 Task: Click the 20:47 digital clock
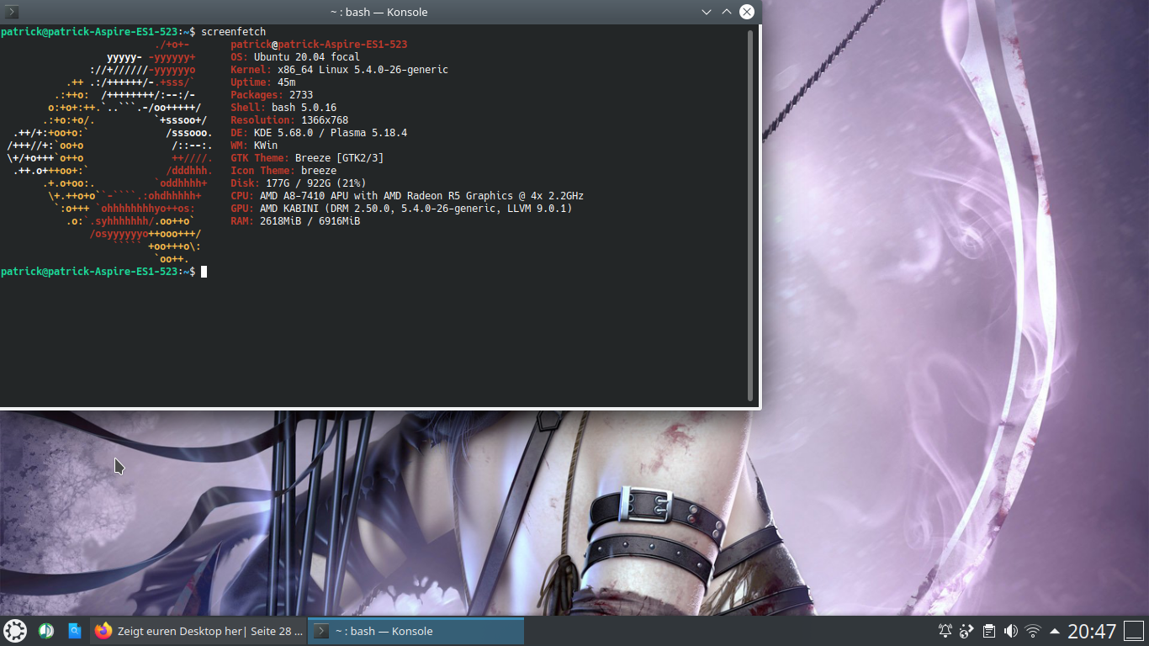click(x=1092, y=631)
